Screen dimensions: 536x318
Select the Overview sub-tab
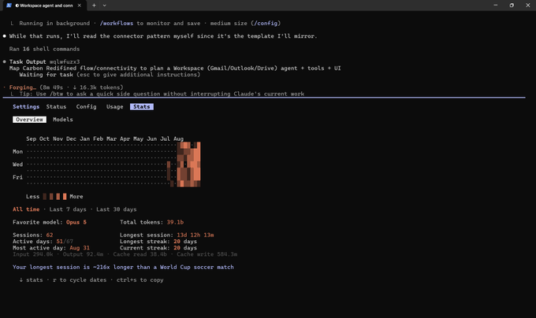(29, 120)
